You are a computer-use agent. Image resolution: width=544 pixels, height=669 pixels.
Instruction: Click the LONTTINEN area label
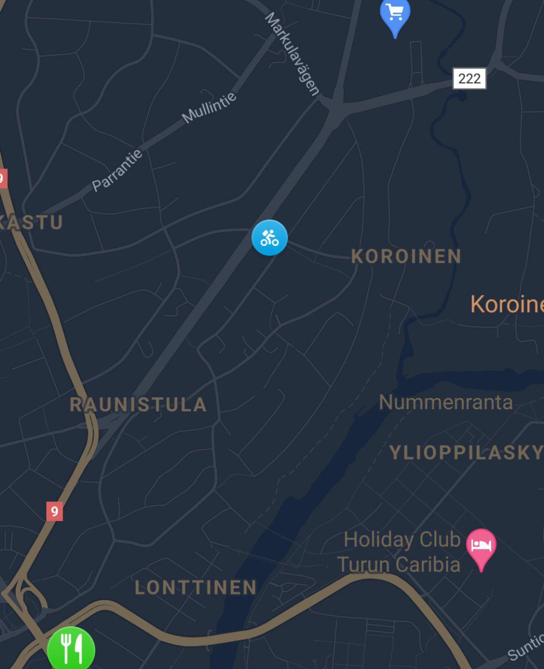coord(196,587)
